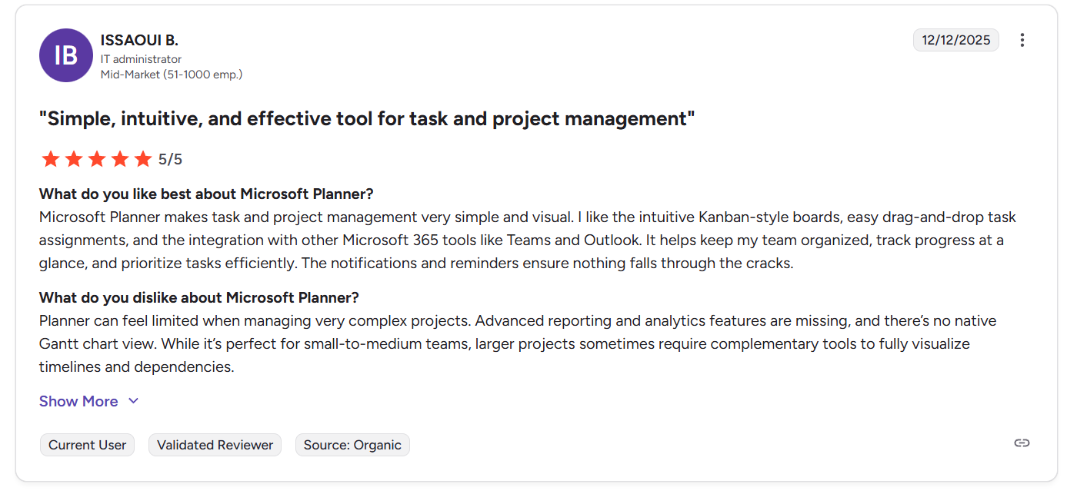Screen dimensions: 1077x494
Task: Open reviewer ISSAOUI B. profile name
Action: click(x=139, y=41)
